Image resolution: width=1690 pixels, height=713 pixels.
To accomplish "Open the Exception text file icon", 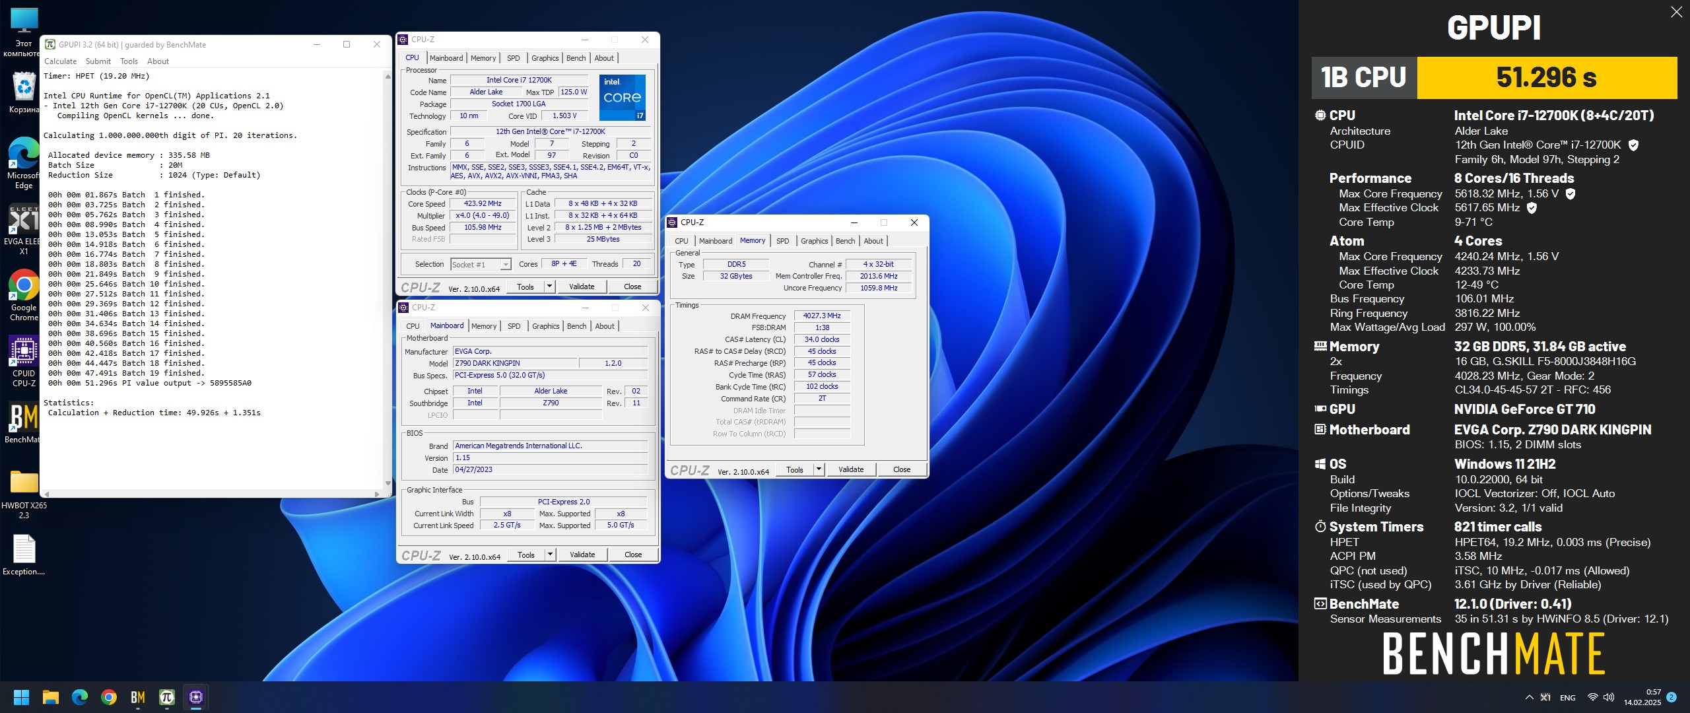I will pyautogui.click(x=24, y=555).
